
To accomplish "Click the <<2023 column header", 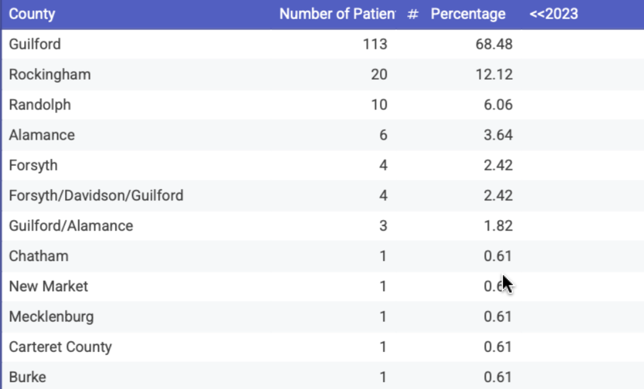I will tap(554, 14).
